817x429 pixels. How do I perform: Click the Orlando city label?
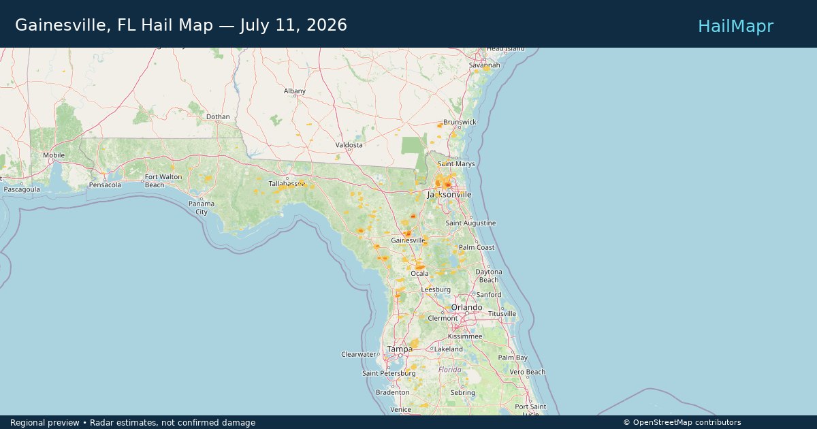466,307
